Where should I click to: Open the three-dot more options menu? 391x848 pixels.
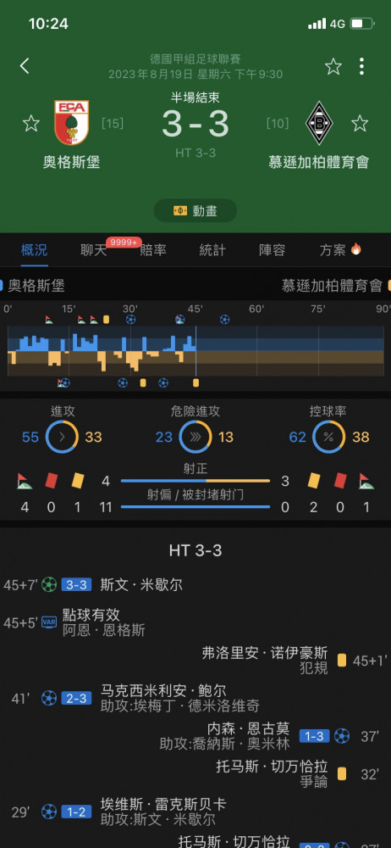[x=361, y=66]
